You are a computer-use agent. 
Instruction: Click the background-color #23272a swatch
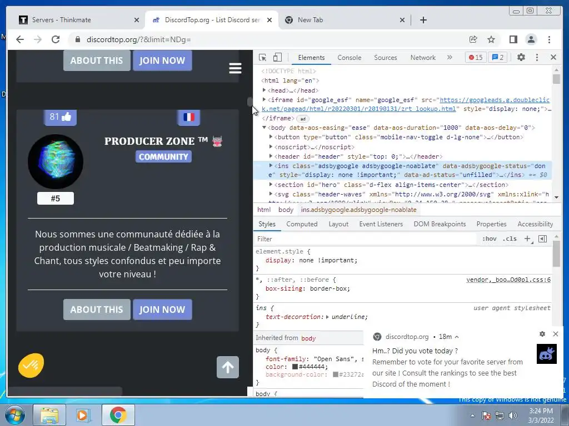click(x=336, y=374)
